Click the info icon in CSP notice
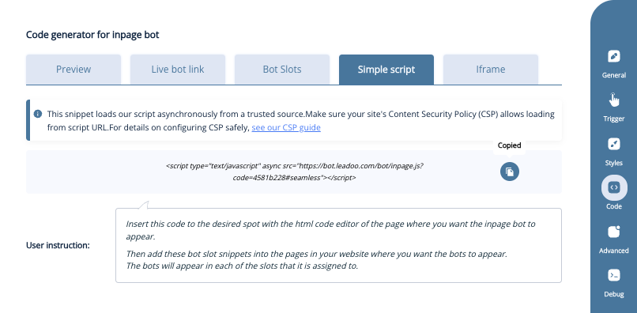 38,114
